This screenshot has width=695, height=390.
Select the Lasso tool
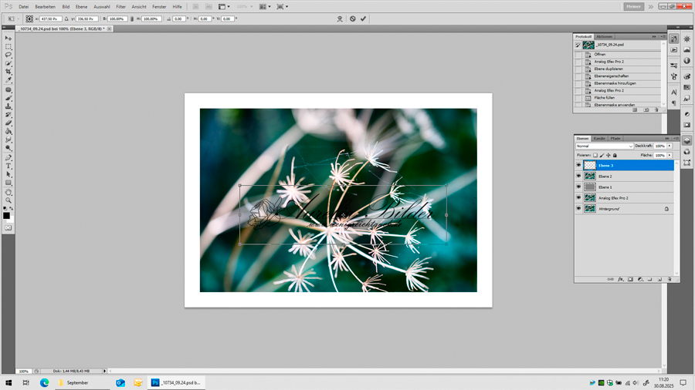pos(8,55)
